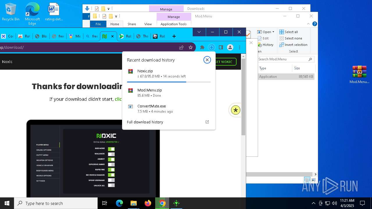372x209 pixels.
Task: Click the help icon in Mod.Menu window
Action: 314,24
